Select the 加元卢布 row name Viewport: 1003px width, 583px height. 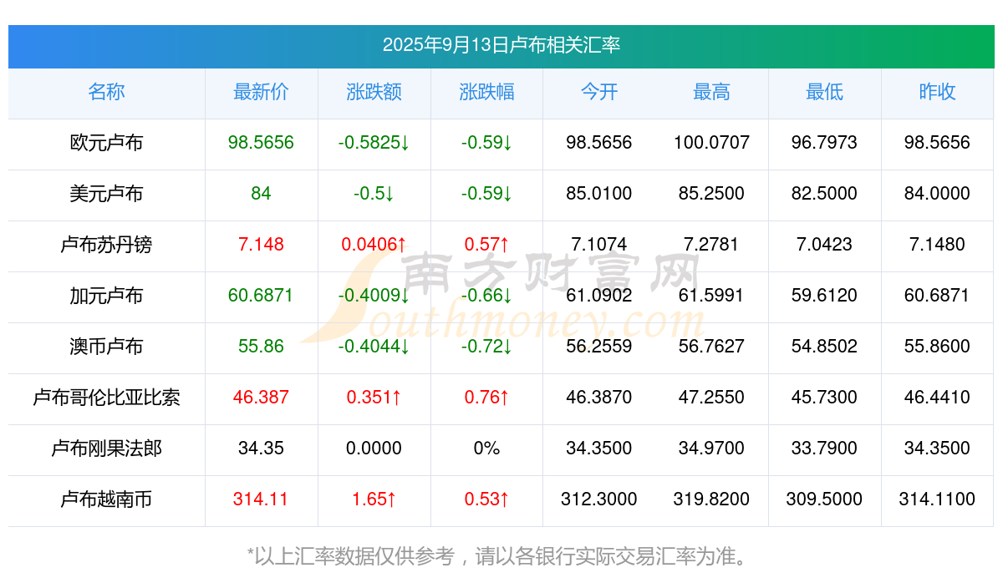click(106, 296)
